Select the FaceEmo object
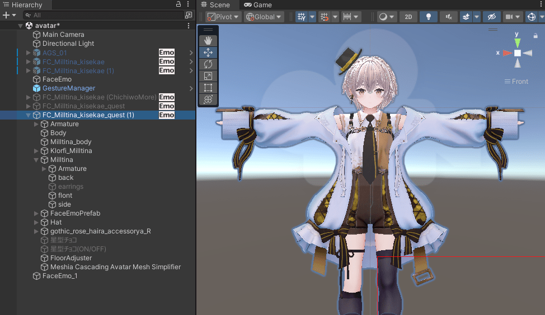Viewport: 545px width, 315px height. 57,79
